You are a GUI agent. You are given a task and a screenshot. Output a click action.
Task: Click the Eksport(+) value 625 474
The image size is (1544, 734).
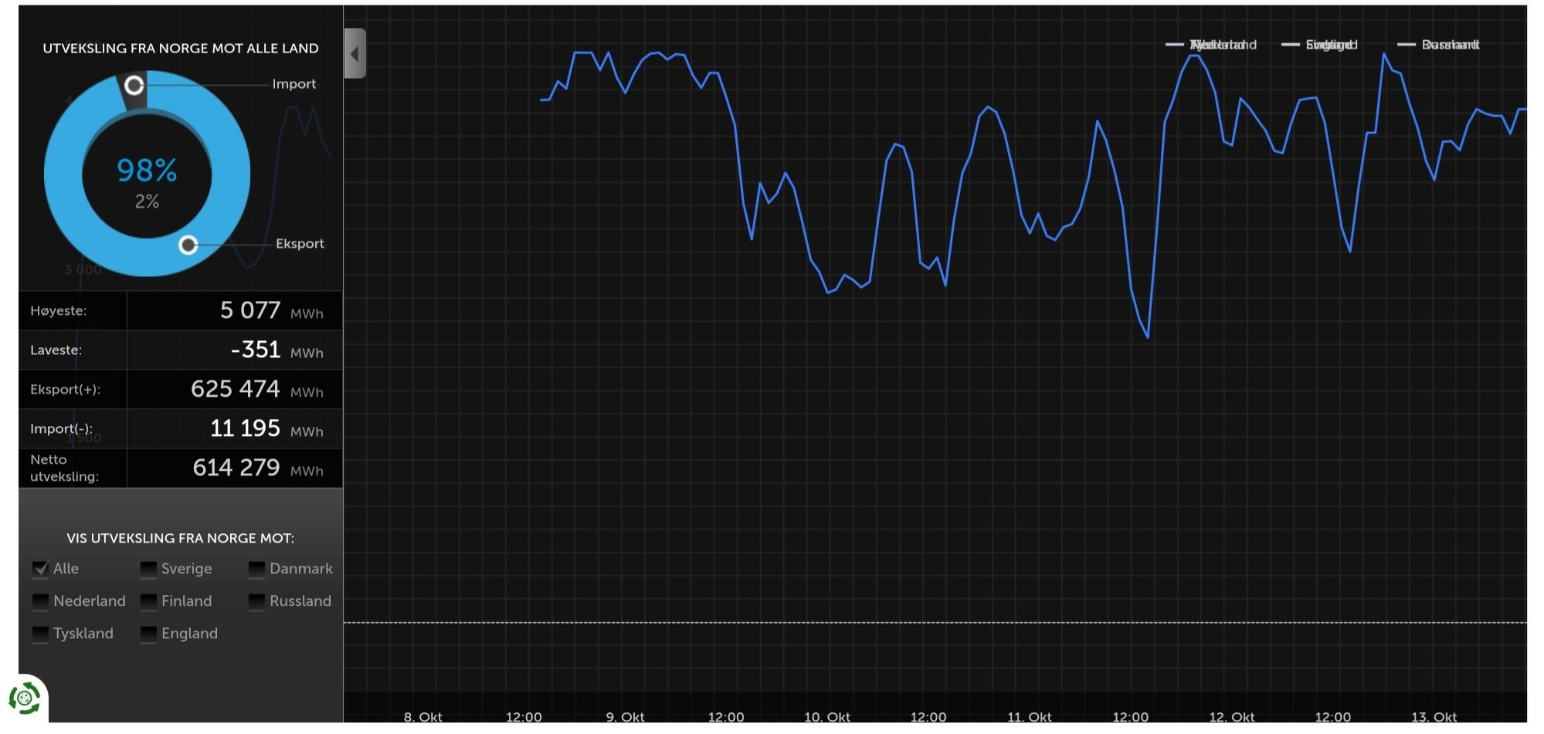click(x=236, y=389)
